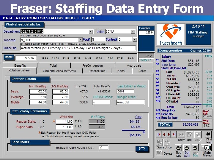Expand the Control# dropdown
This screenshot has height=160, width=214.
135,39
